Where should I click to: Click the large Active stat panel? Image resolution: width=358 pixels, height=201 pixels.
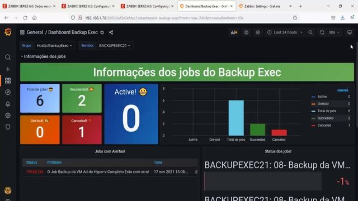pos(131,114)
